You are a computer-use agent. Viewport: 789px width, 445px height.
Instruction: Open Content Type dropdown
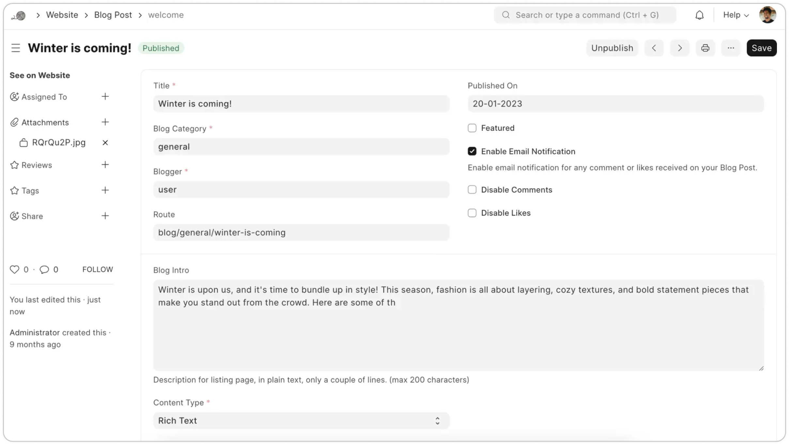(x=301, y=421)
